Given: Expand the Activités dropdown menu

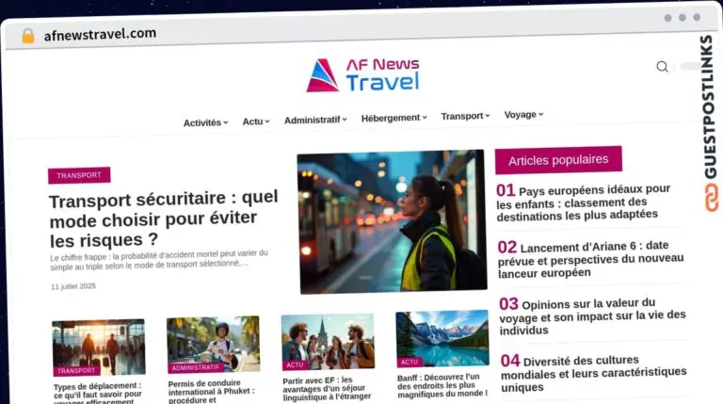Looking at the screenshot, I should pos(205,122).
